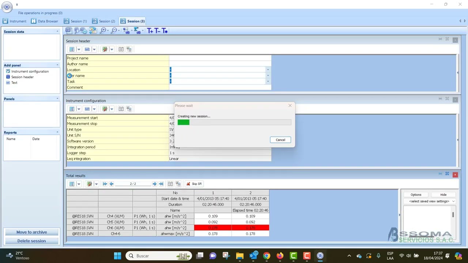Go to next record in Total results

click(x=155, y=184)
